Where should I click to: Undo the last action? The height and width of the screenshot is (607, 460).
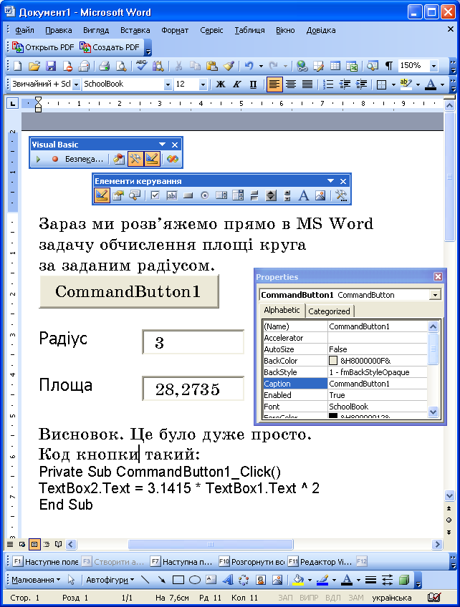tap(249, 66)
